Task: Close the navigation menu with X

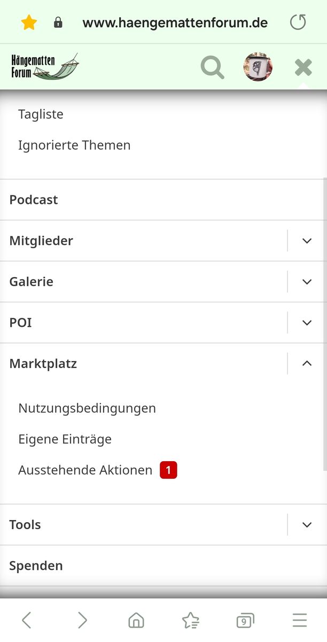Action: [303, 67]
